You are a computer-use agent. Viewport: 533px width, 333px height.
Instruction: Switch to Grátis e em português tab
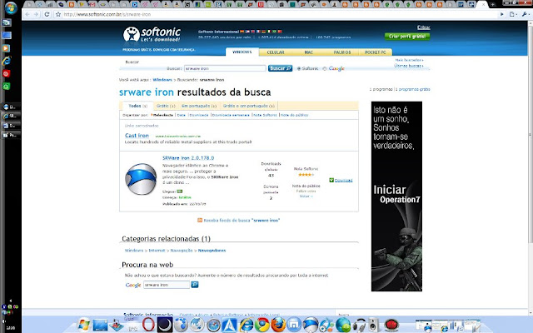(x=249, y=106)
